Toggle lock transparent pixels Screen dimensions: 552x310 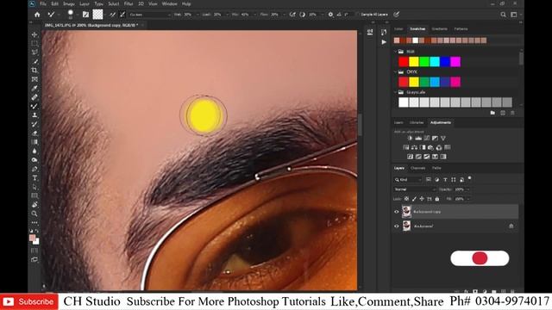coord(406,199)
